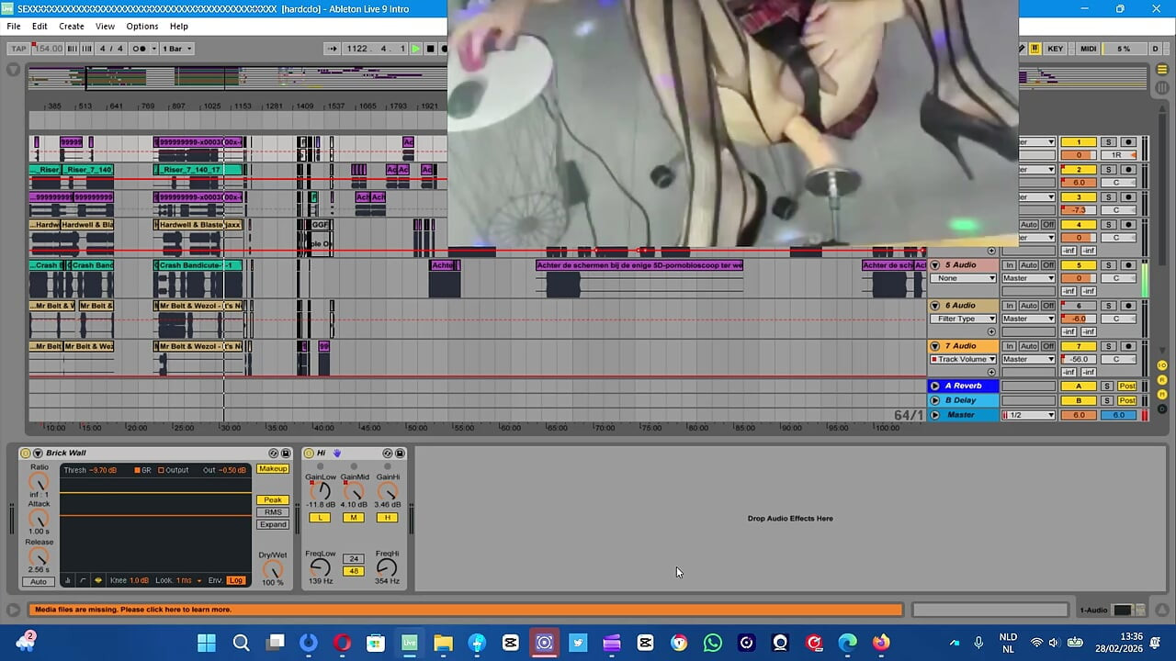Click the Dry/Wet knob
Viewport: 1176px width, 661px height.
click(273, 569)
